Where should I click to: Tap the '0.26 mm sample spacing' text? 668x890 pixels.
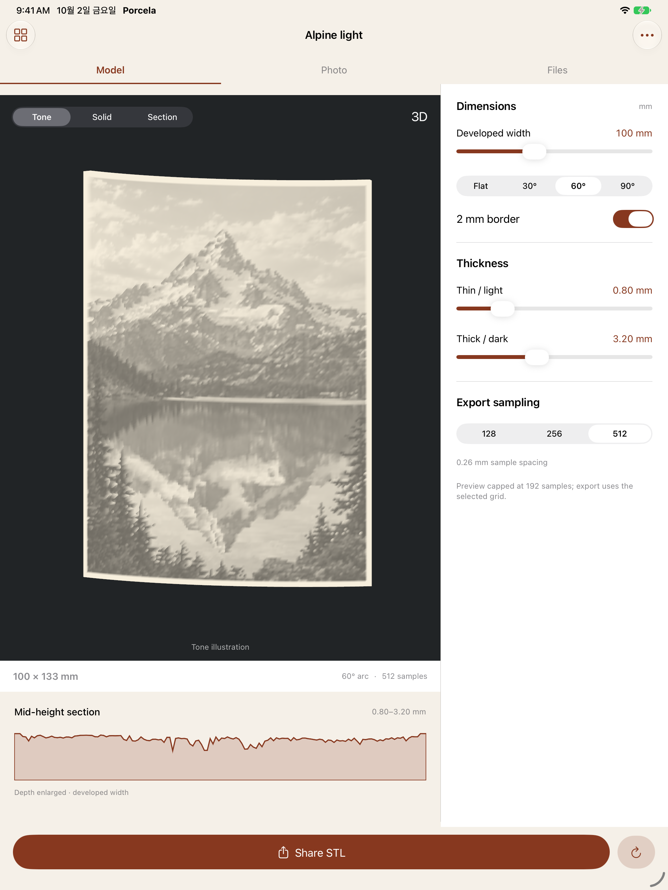coord(502,462)
